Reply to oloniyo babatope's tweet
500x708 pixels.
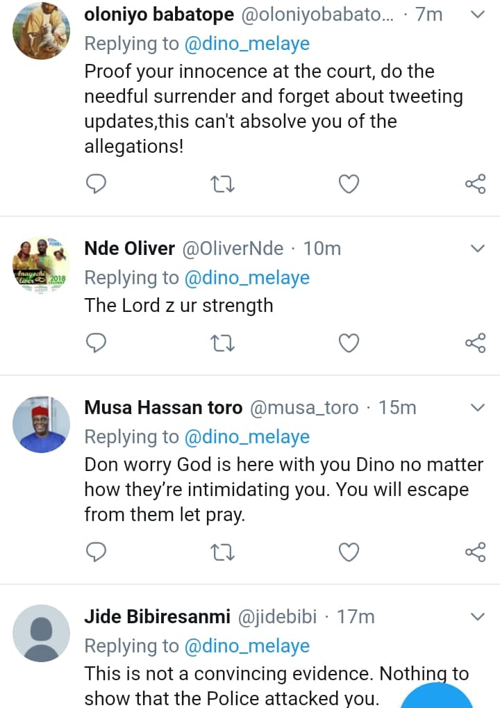(x=96, y=184)
